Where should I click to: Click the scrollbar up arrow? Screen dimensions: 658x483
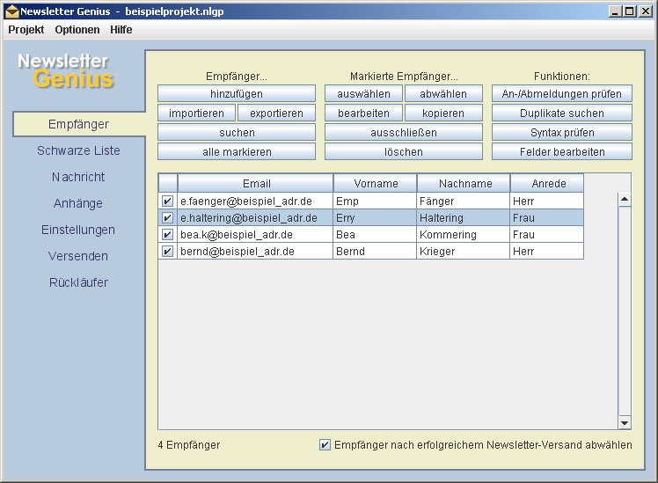(625, 199)
